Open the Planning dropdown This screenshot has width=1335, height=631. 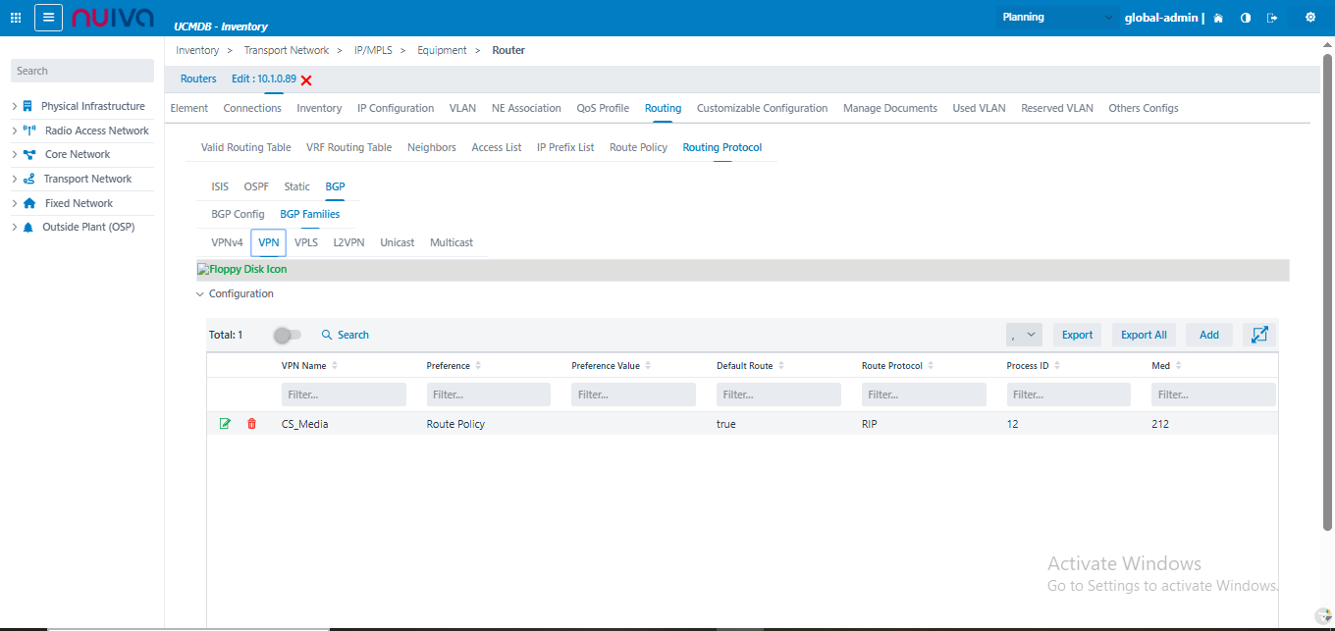[1056, 18]
